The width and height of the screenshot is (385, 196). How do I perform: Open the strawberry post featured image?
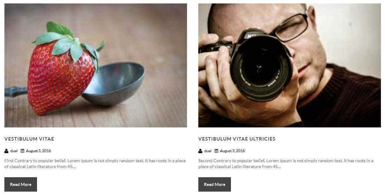tap(96, 65)
